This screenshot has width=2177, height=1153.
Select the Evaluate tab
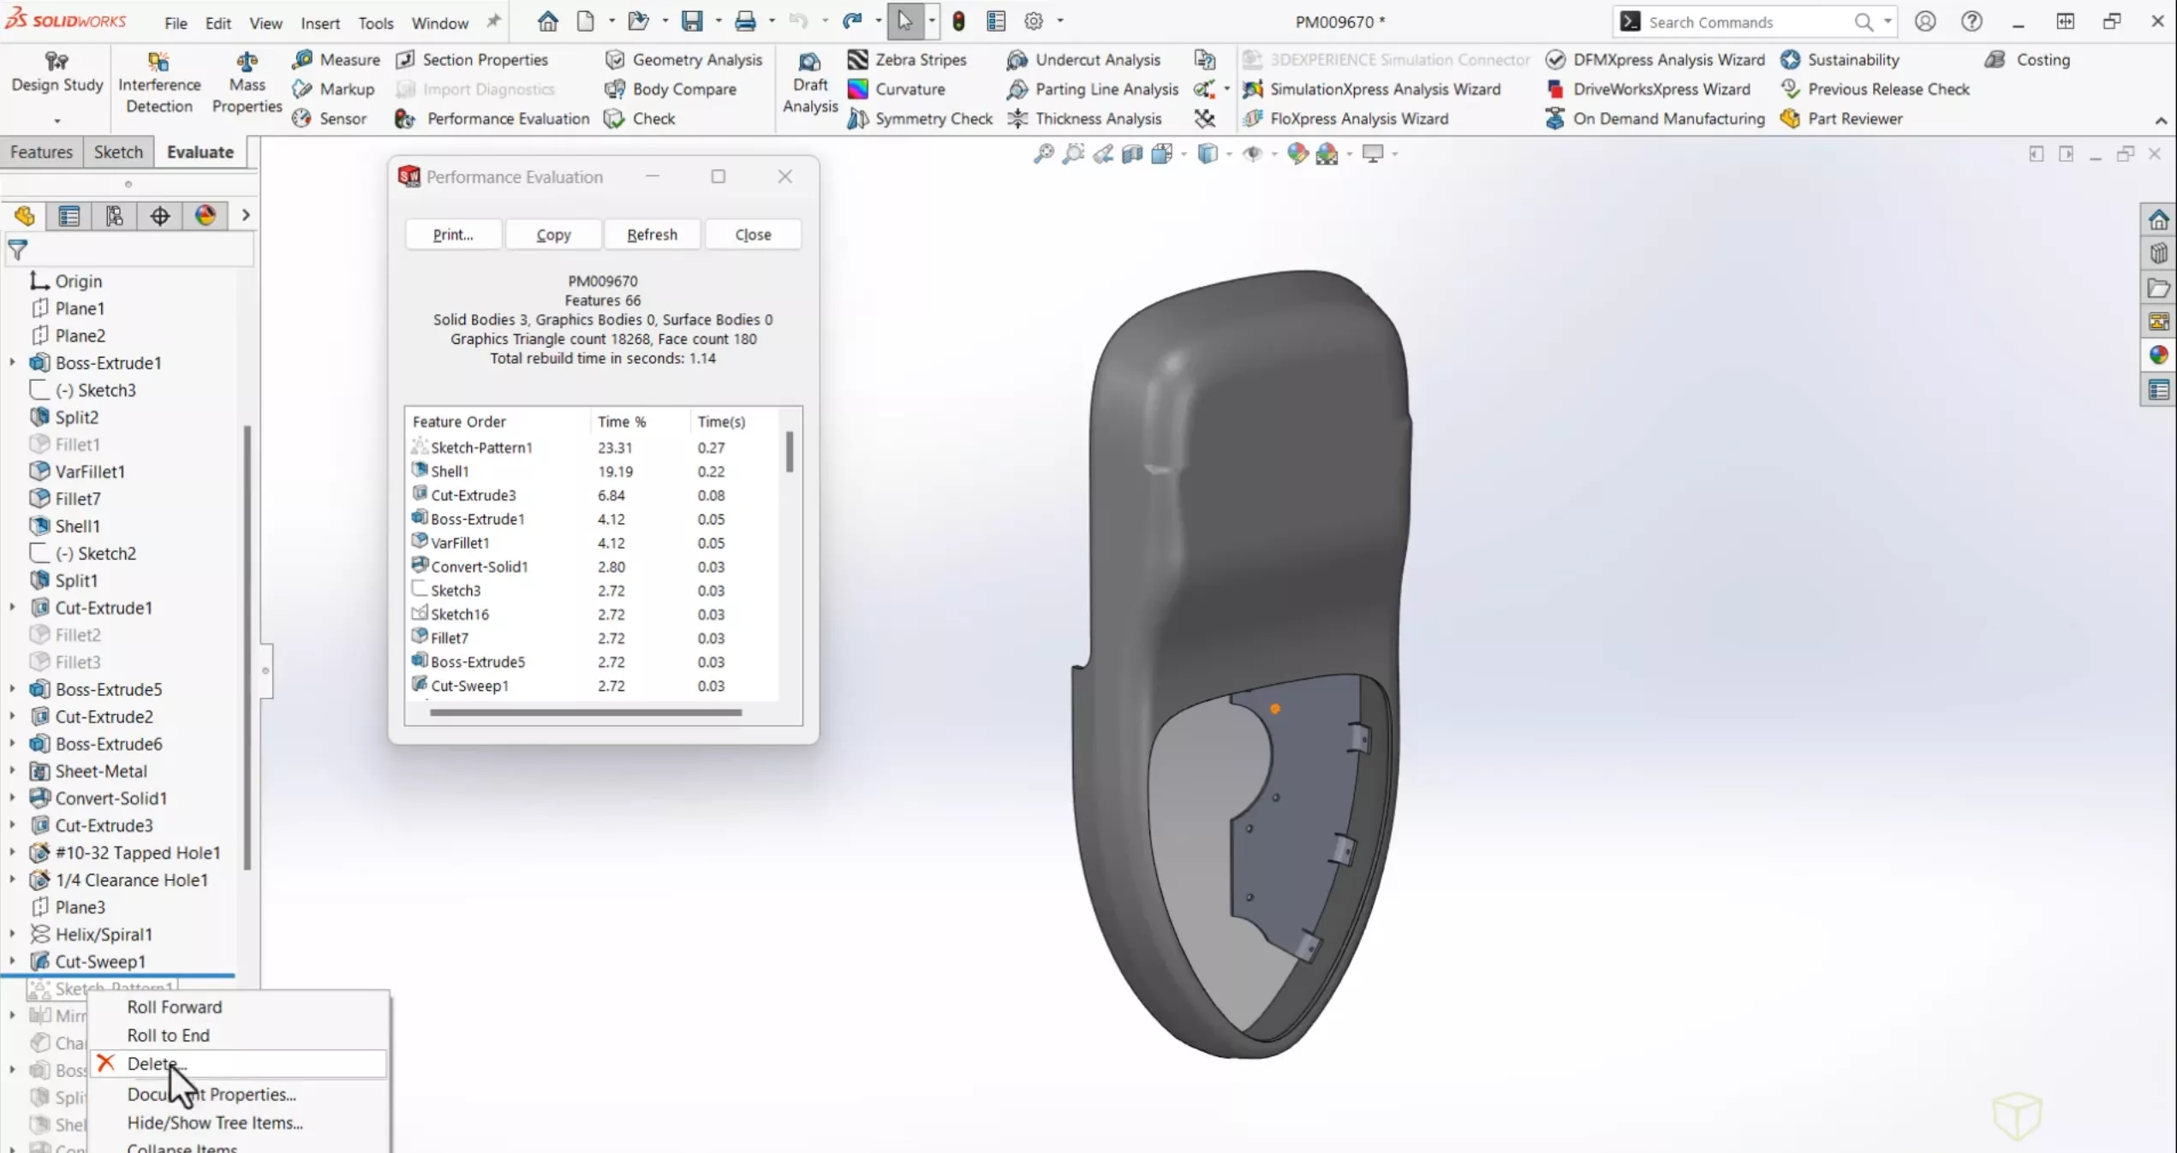coord(200,152)
